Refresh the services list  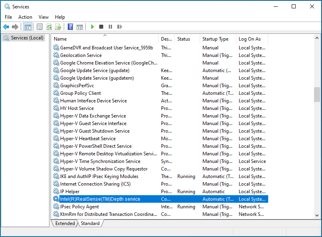click(x=49, y=27)
